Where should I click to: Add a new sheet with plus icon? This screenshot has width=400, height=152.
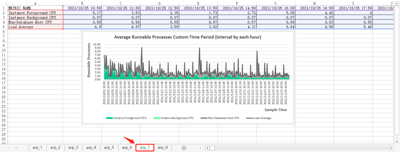pos(184,148)
